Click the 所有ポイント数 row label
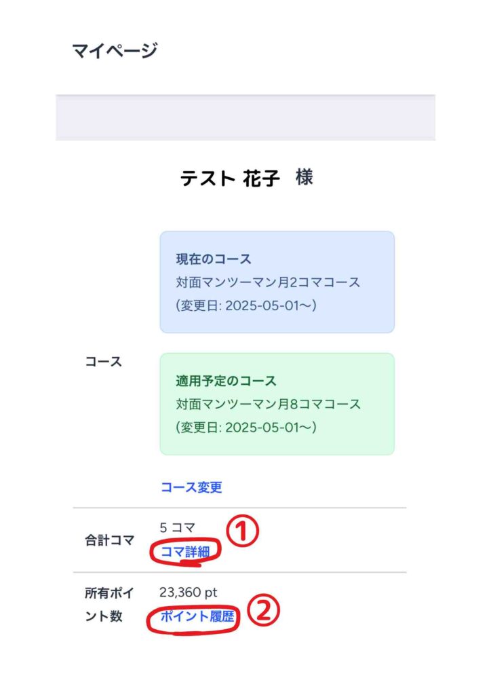The width and height of the screenshot is (491, 695). click(109, 605)
